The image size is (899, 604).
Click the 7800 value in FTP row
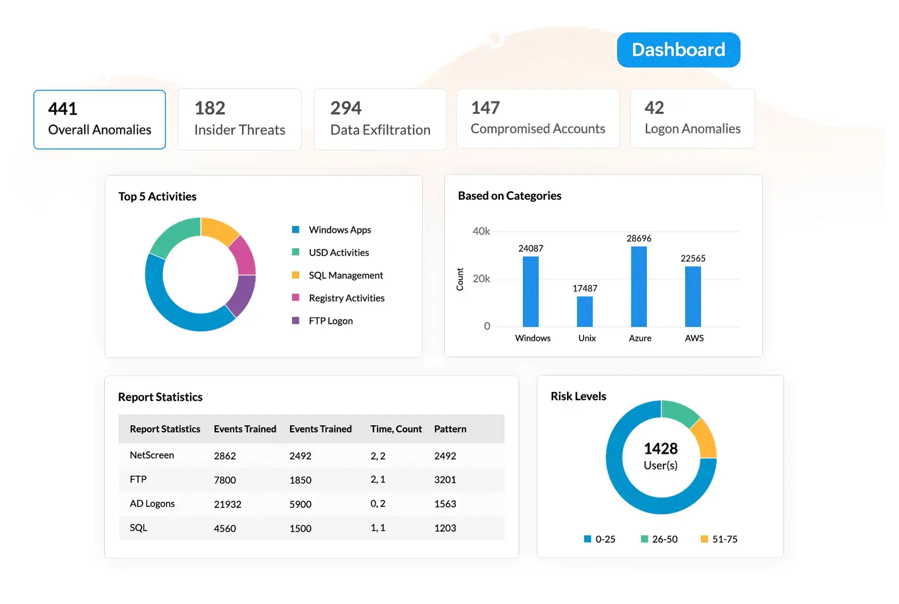(x=225, y=480)
